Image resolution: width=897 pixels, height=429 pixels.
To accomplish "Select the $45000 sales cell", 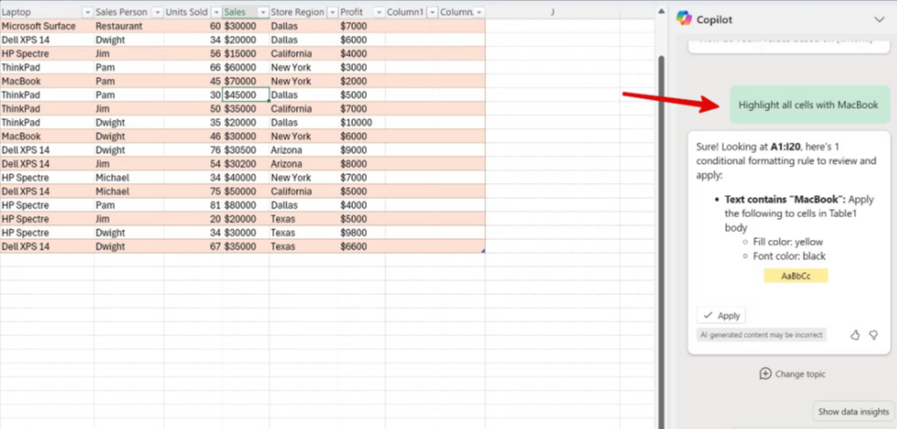I will (246, 95).
